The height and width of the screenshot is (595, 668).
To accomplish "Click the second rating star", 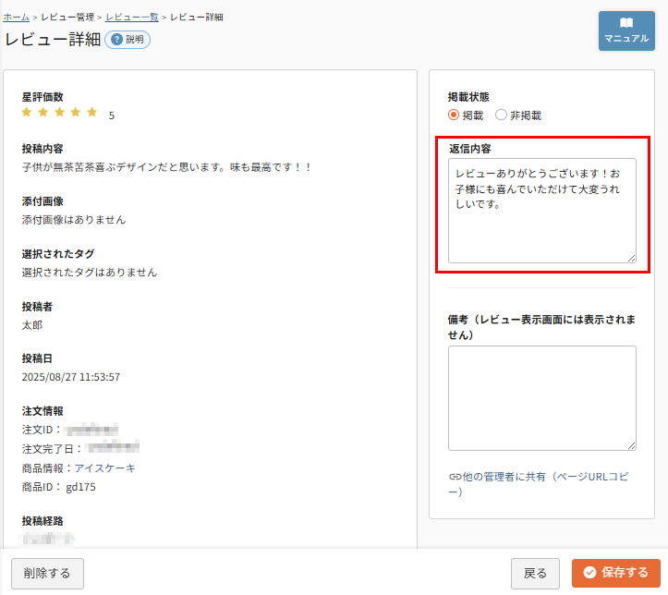I will pyautogui.click(x=43, y=113).
